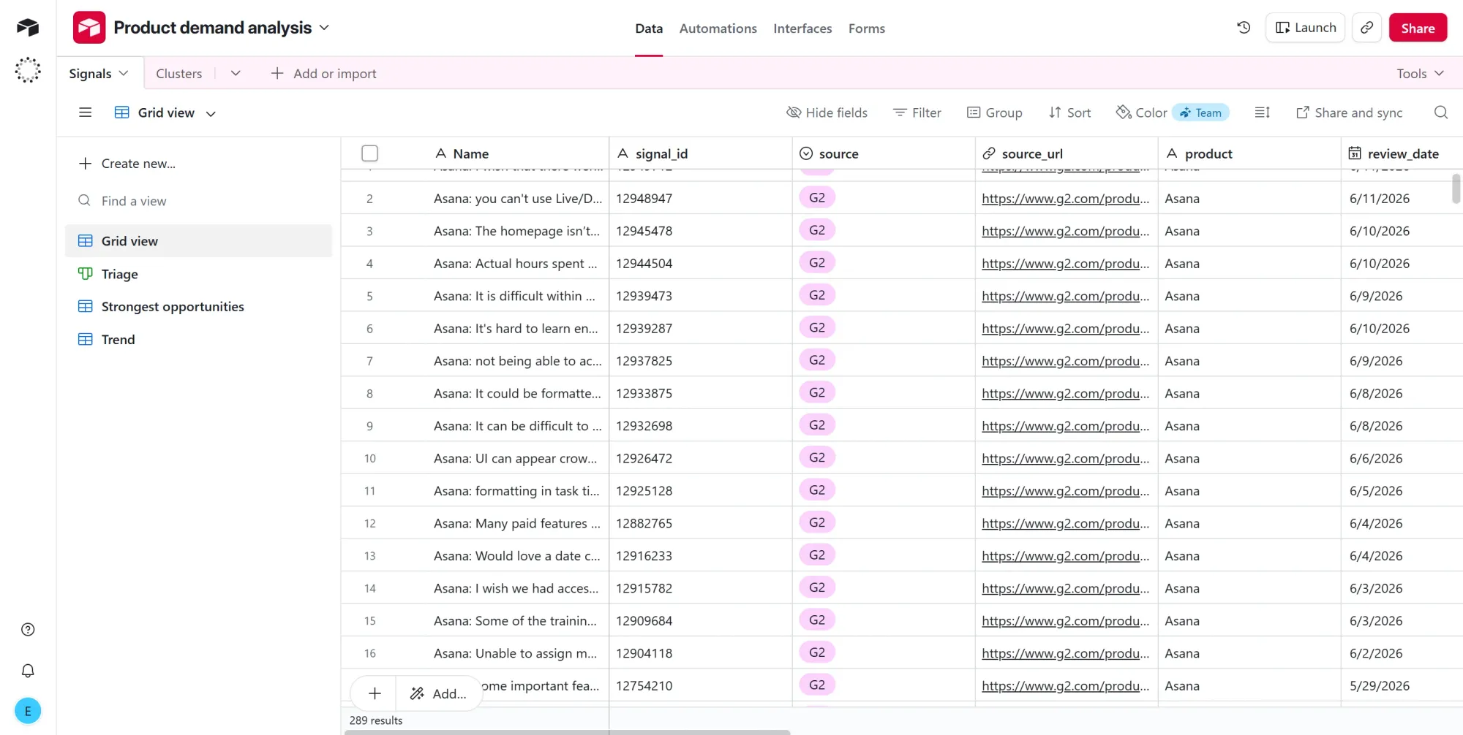
Task: Open the Color option
Action: 1141,113
